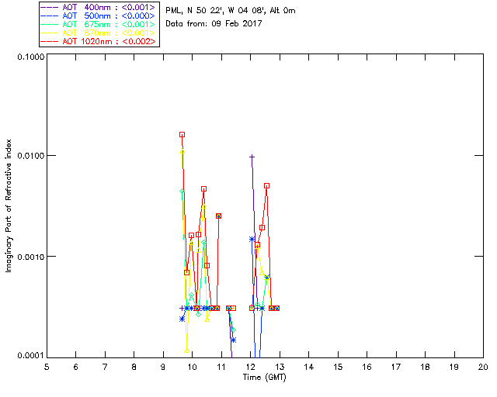Click the x-axis tick label 6
Screen dimensions: 497x397
click(76, 367)
